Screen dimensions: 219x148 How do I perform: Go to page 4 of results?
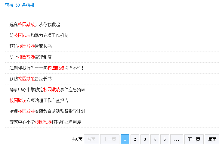pyautogui.click(x=155, y=139)
